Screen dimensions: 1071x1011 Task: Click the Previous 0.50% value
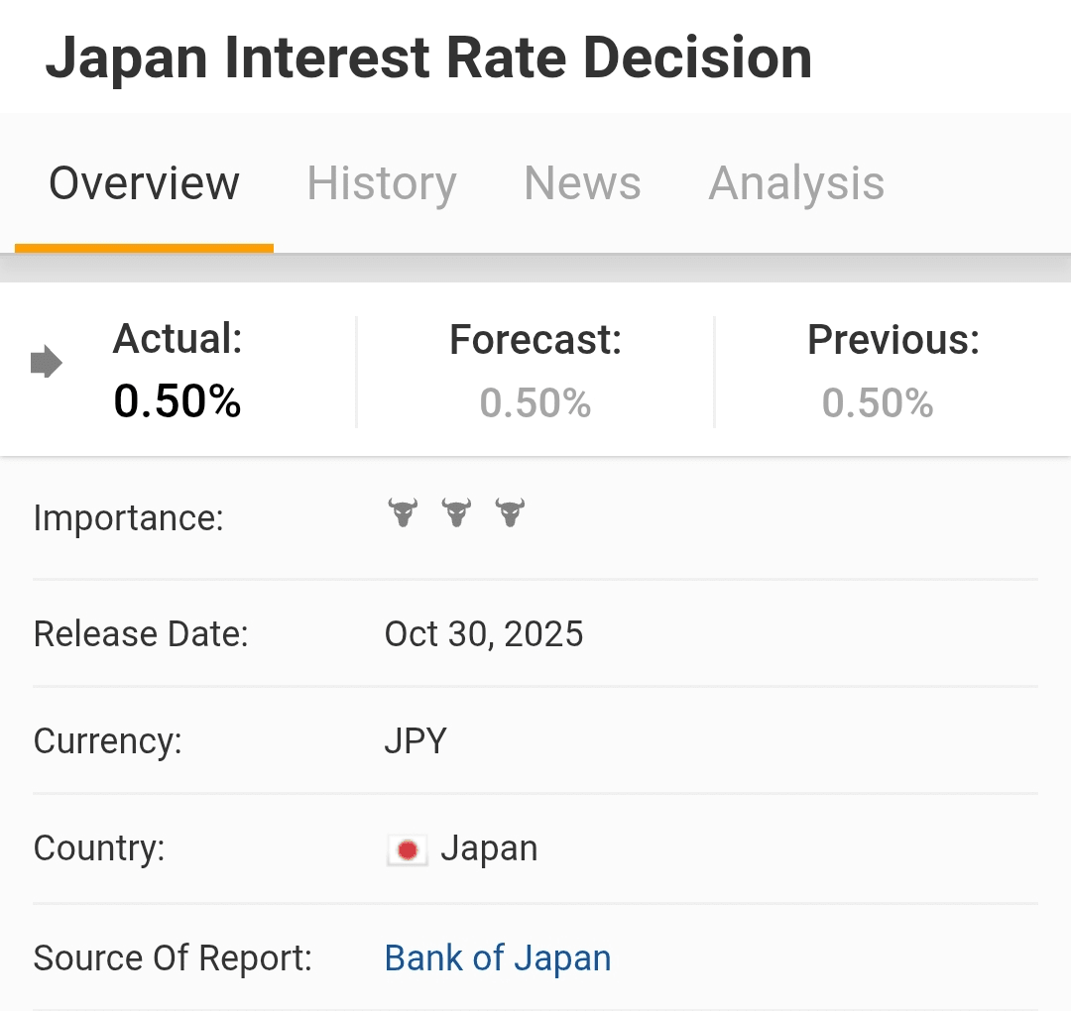(x=878, y=402)
